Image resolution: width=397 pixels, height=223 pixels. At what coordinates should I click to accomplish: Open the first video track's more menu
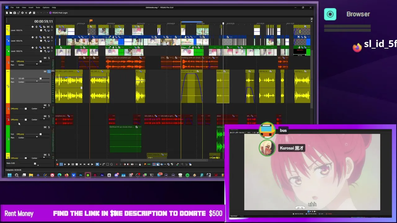(8, 27)
